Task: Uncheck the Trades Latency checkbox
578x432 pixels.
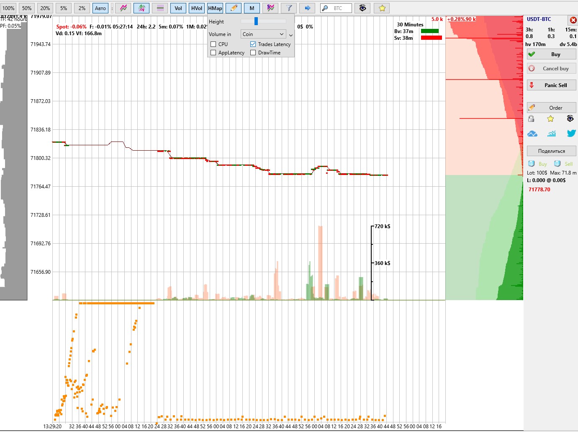Action: click(253, 44)
